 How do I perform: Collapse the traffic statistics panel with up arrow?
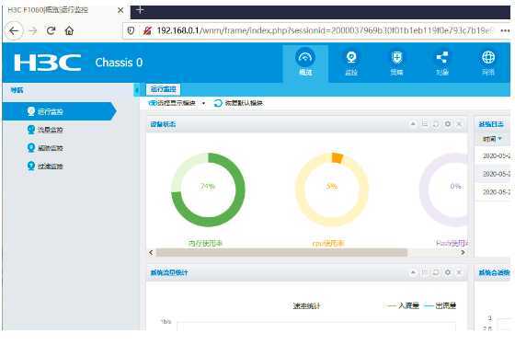(x=413, y=272)
